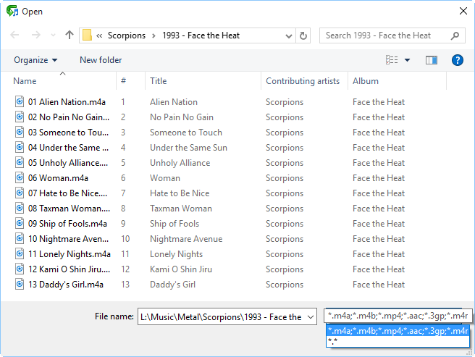Expand hidden path chevron before Scorpions
This screenshot has height=357, width=475.
(x=99, y=35)
